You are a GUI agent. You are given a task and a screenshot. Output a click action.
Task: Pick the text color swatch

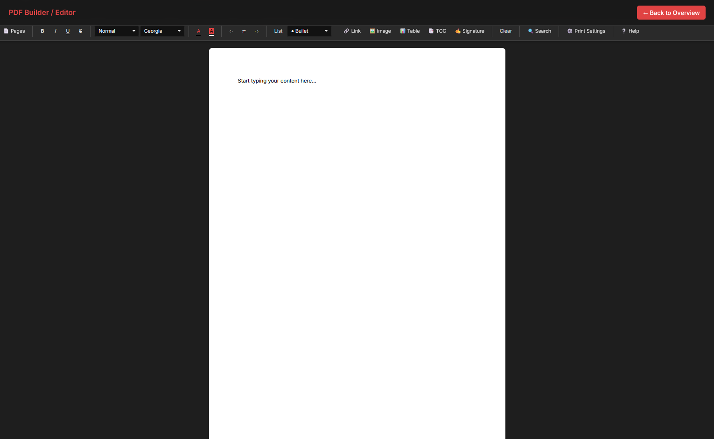pos(198,31)
